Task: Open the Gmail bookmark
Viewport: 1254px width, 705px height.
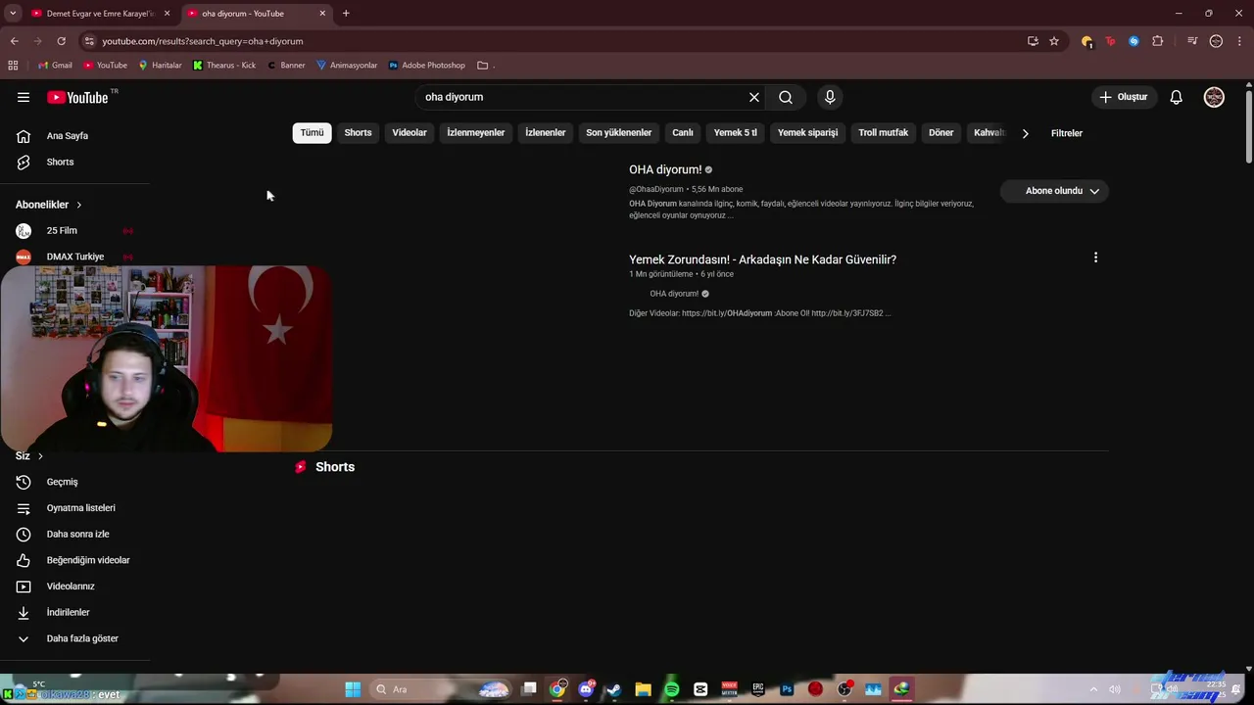Action: point(55,66)
